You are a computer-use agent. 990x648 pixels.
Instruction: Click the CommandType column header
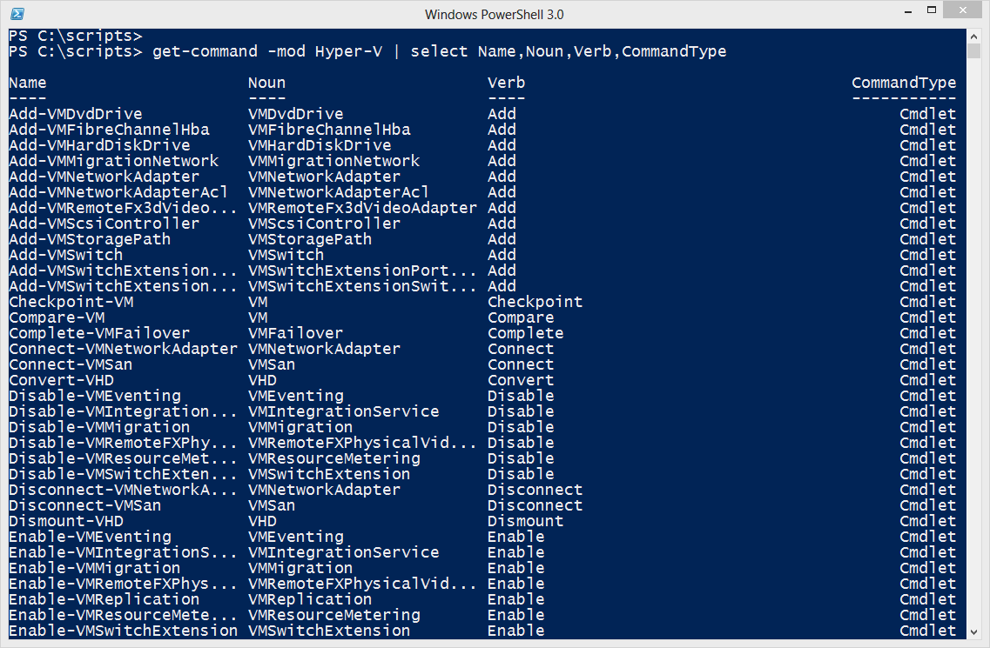pos(904,82)
